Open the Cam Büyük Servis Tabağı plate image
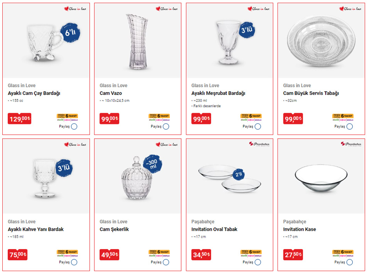The height and width of the screenshot is (273, 367). click(321, 41)
